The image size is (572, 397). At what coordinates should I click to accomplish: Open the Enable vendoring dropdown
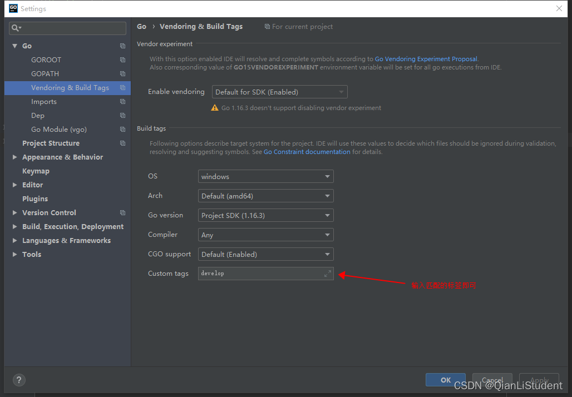tap(279, 92)
